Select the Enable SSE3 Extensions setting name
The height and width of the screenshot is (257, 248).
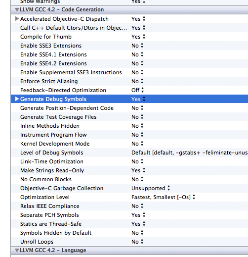tap(51, 46)
